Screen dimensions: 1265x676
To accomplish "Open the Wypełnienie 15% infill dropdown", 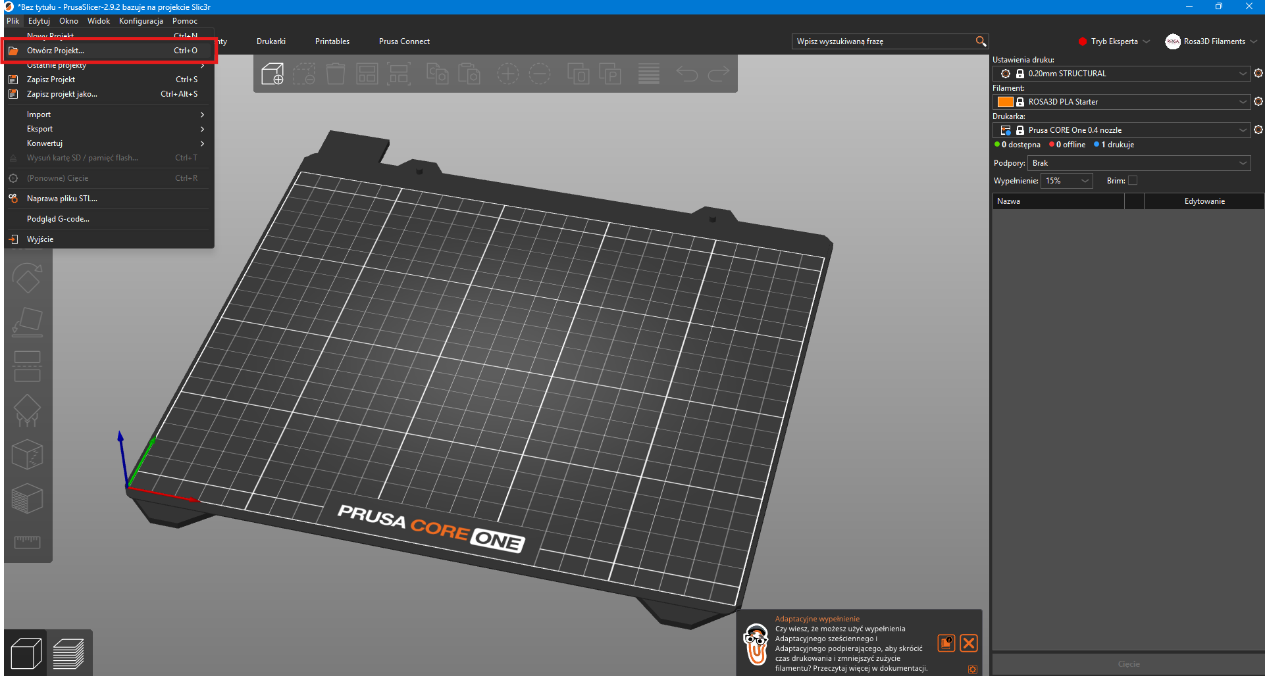I will [1066, 181].
